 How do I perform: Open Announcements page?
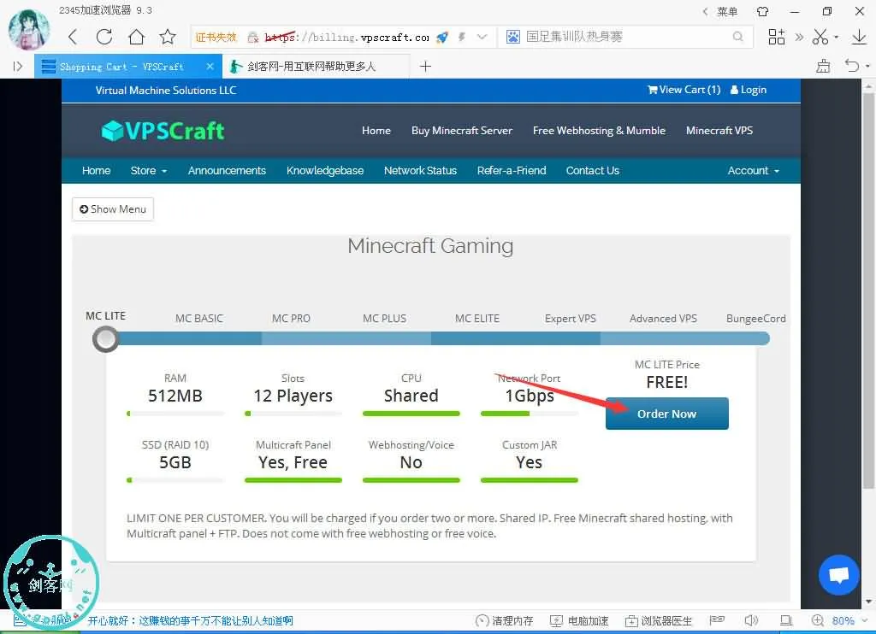pyautogui.click(x=227, y=171)
